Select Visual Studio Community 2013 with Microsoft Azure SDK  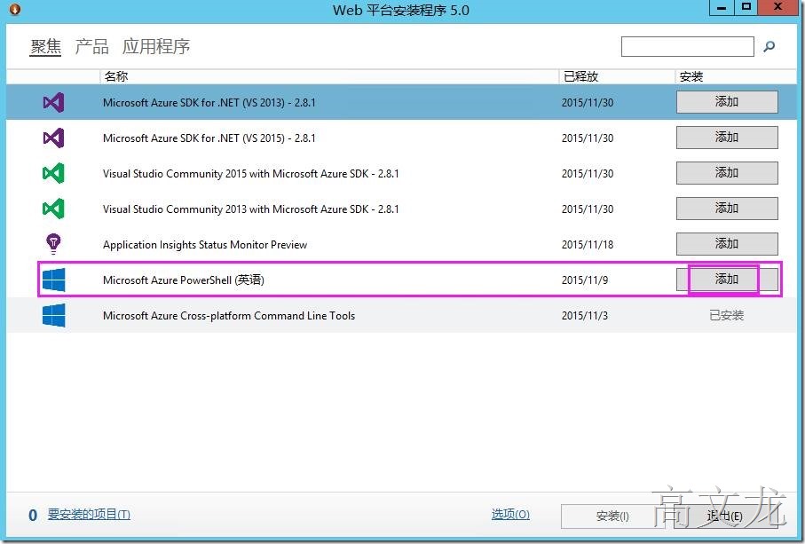pos(250,209)
